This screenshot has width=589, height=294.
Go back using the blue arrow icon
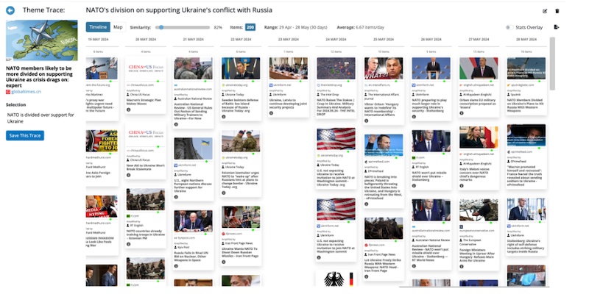10,10
